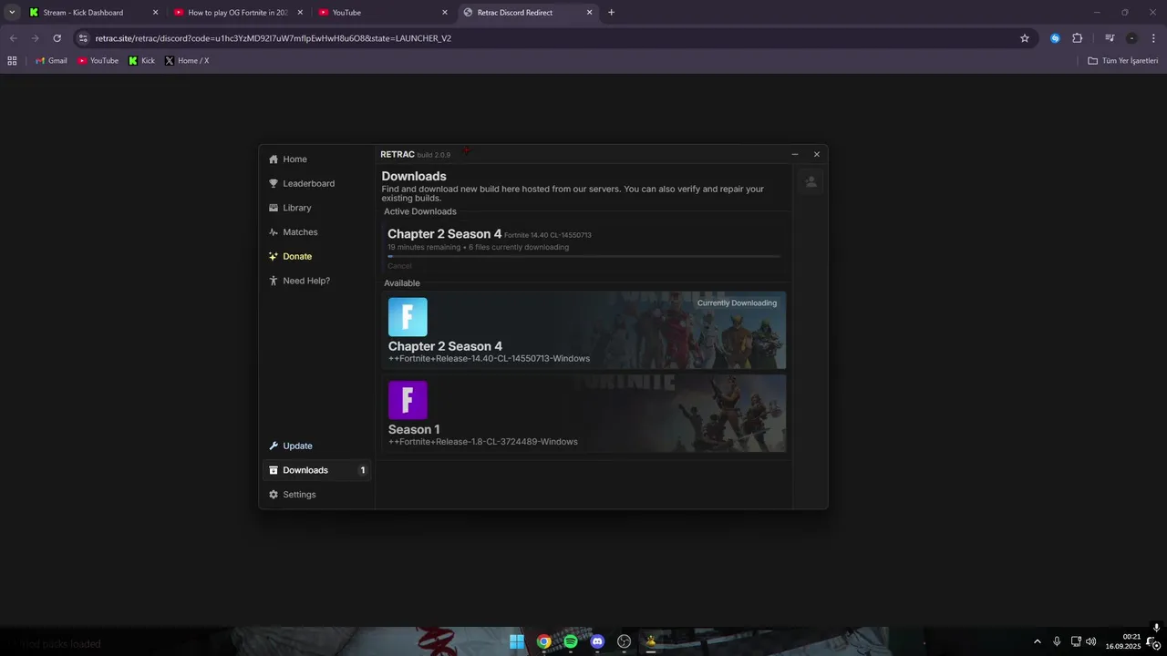The image size is (1167, 656).
Task: Open the Leaderboard page
Action: (x=316, y=183)
